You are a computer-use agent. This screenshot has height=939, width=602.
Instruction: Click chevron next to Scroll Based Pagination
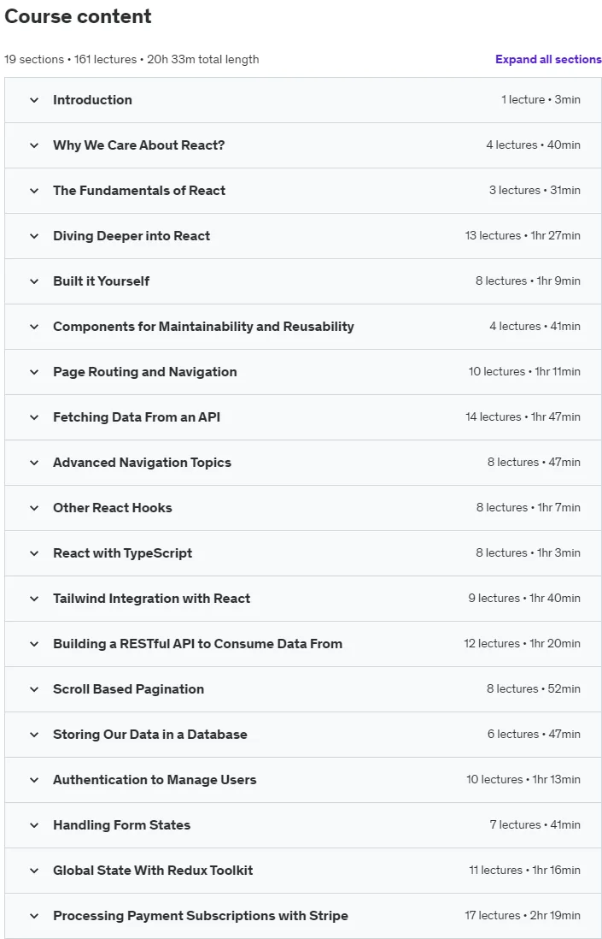(34, 689)
